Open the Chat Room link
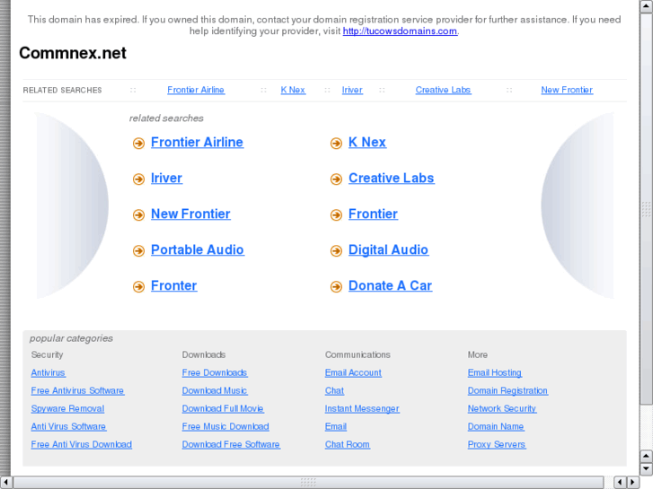 [348, 444]
